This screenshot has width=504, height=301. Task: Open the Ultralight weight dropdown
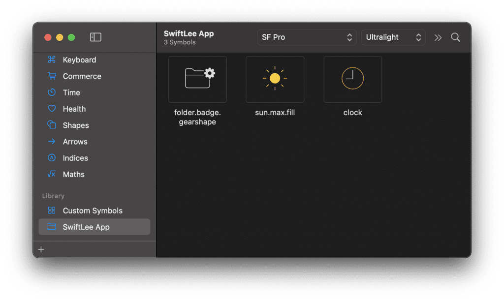point(393,37)
